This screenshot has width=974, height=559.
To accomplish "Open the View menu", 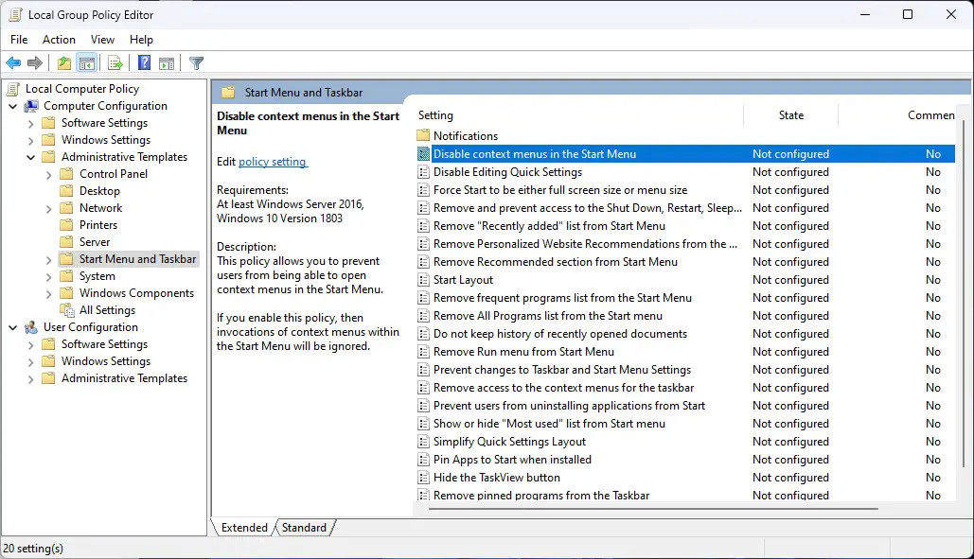I will point(102,39).
